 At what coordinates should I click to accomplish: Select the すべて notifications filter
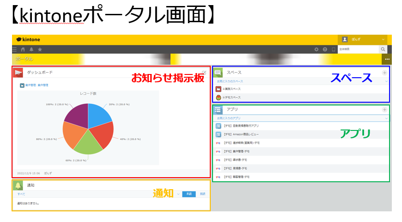tap(21, 194)
